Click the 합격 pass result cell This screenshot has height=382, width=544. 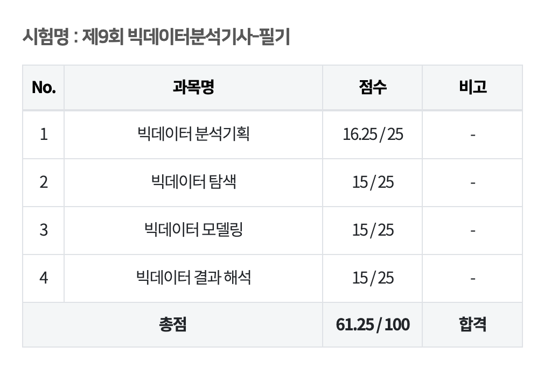point(472,325)
